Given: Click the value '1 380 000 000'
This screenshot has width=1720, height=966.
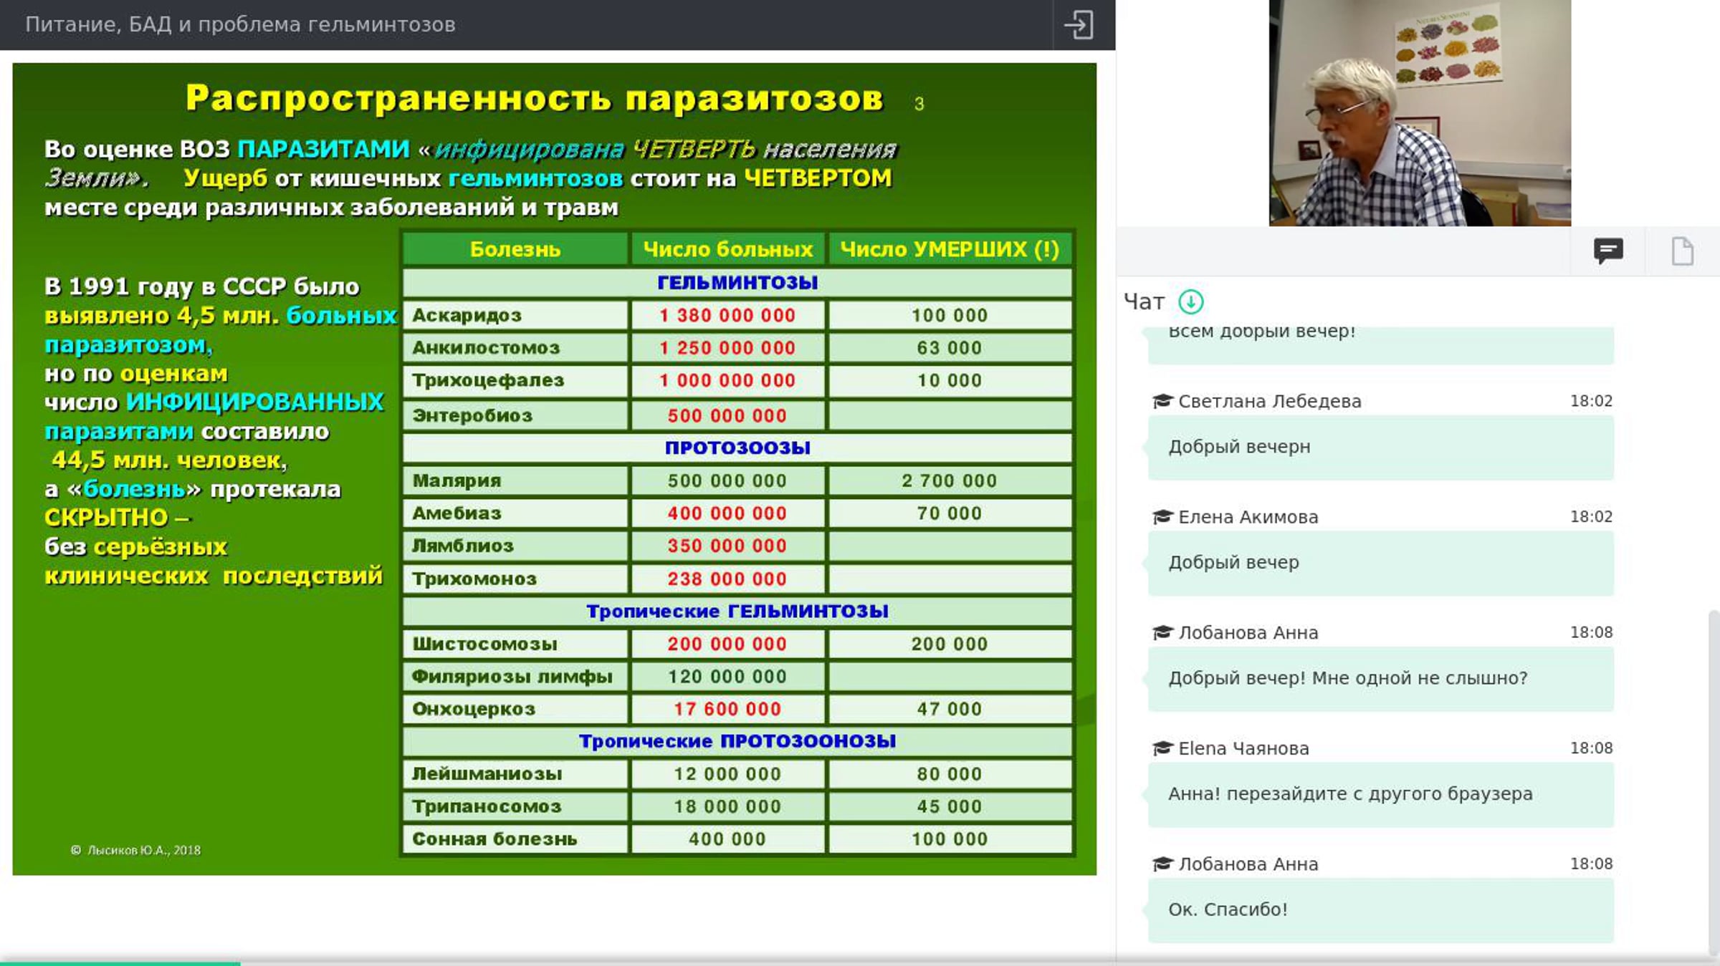Looking at the screenshot, I should coord(727,316).
